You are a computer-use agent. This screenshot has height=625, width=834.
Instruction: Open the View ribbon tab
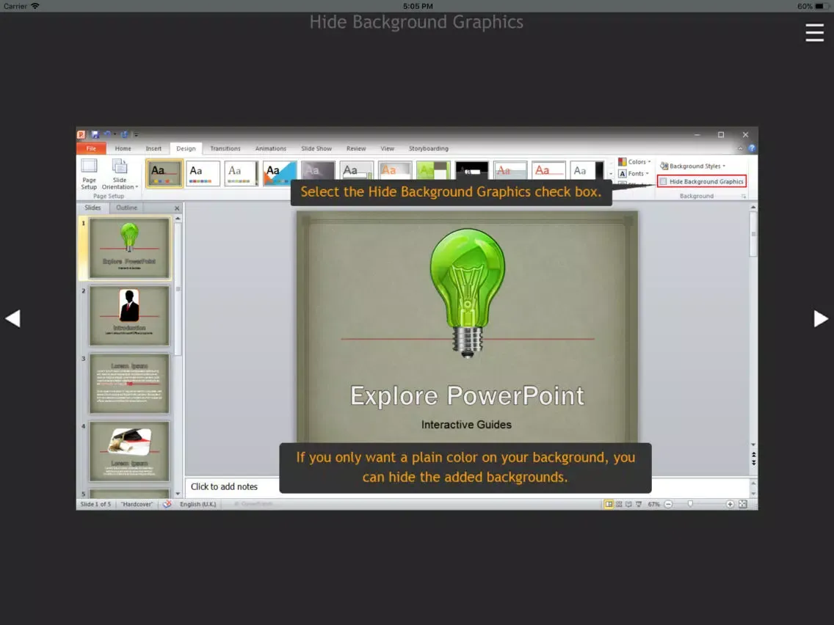(x=387, y=148)
